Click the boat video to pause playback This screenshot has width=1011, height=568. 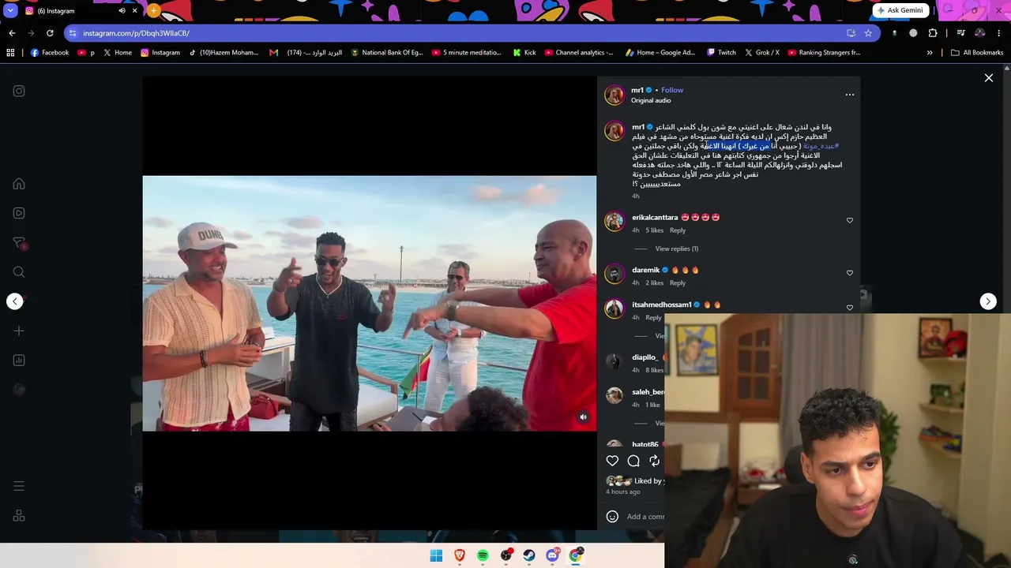coord(370,303)
